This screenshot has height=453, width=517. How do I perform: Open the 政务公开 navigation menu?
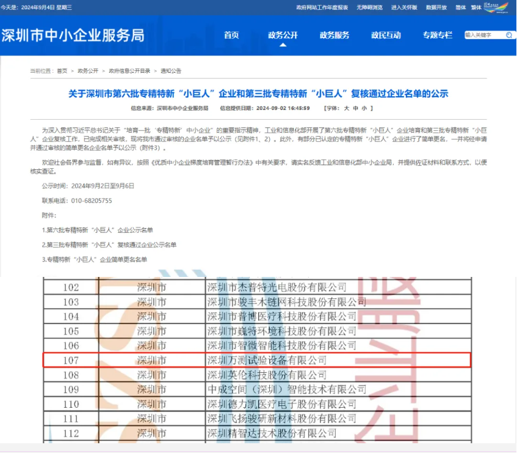point(283,35)
